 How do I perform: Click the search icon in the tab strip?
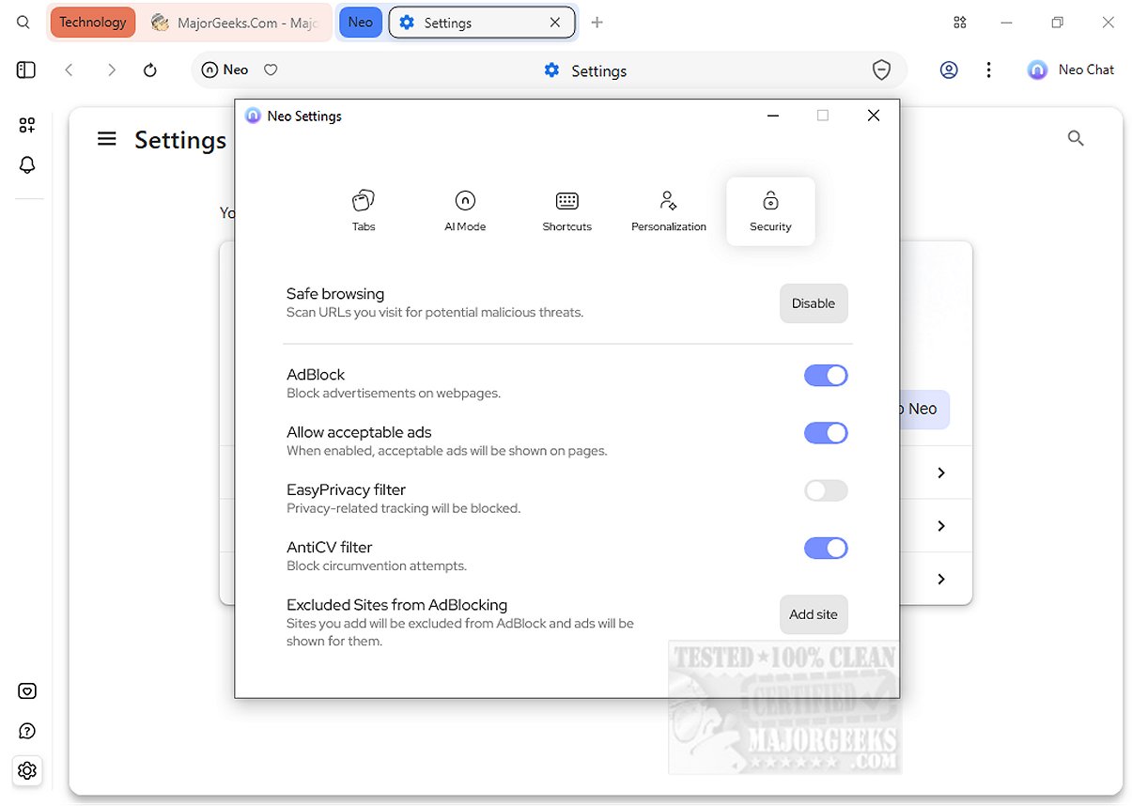[23, 22]
